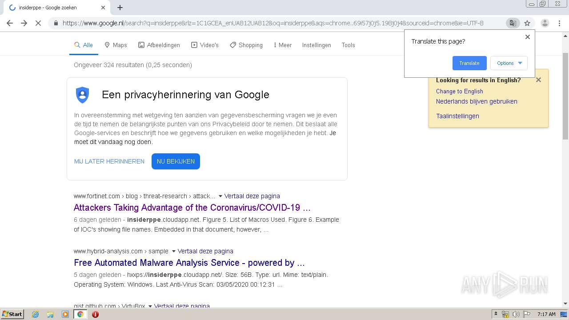Switch to the Video's tab
The width and height of the screenshot is (569, 320).
point(205,45)
